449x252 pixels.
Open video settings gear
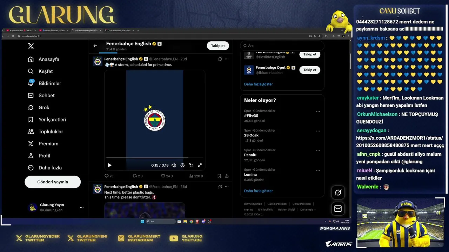point(182,165)
